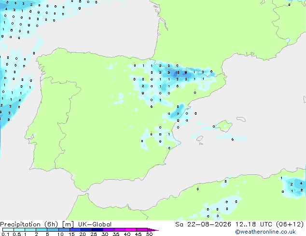Click the '0.5' legend scale label
The width and height of the screenshot is (306, 236).
click(x=16, y=234)
